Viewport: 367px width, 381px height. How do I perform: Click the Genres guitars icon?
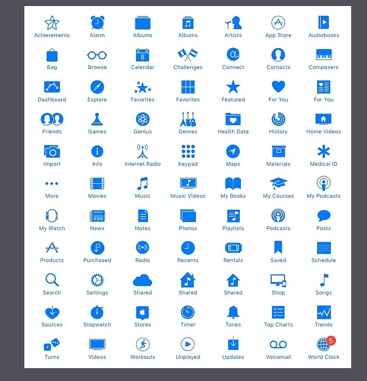point(188,119)
